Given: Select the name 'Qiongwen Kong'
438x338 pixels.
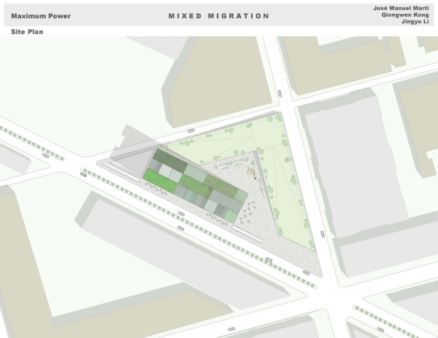Looking at the screenshot, I should [x=405, y=15].
